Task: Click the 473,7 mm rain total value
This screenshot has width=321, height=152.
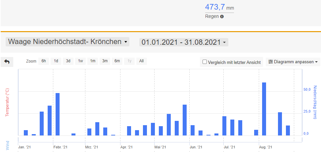Action: (219, 7)
